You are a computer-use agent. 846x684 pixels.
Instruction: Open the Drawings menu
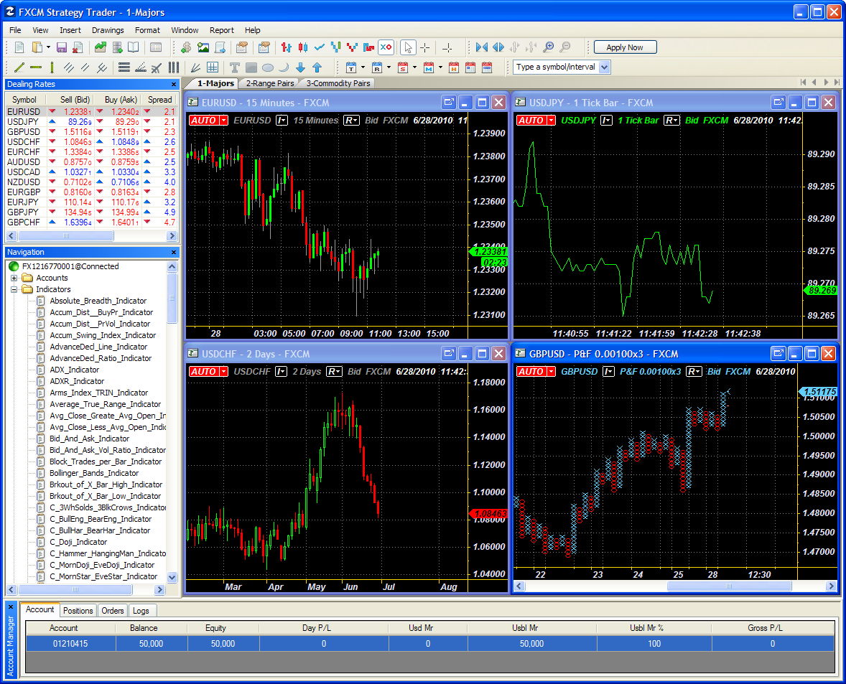coord(108,30)
